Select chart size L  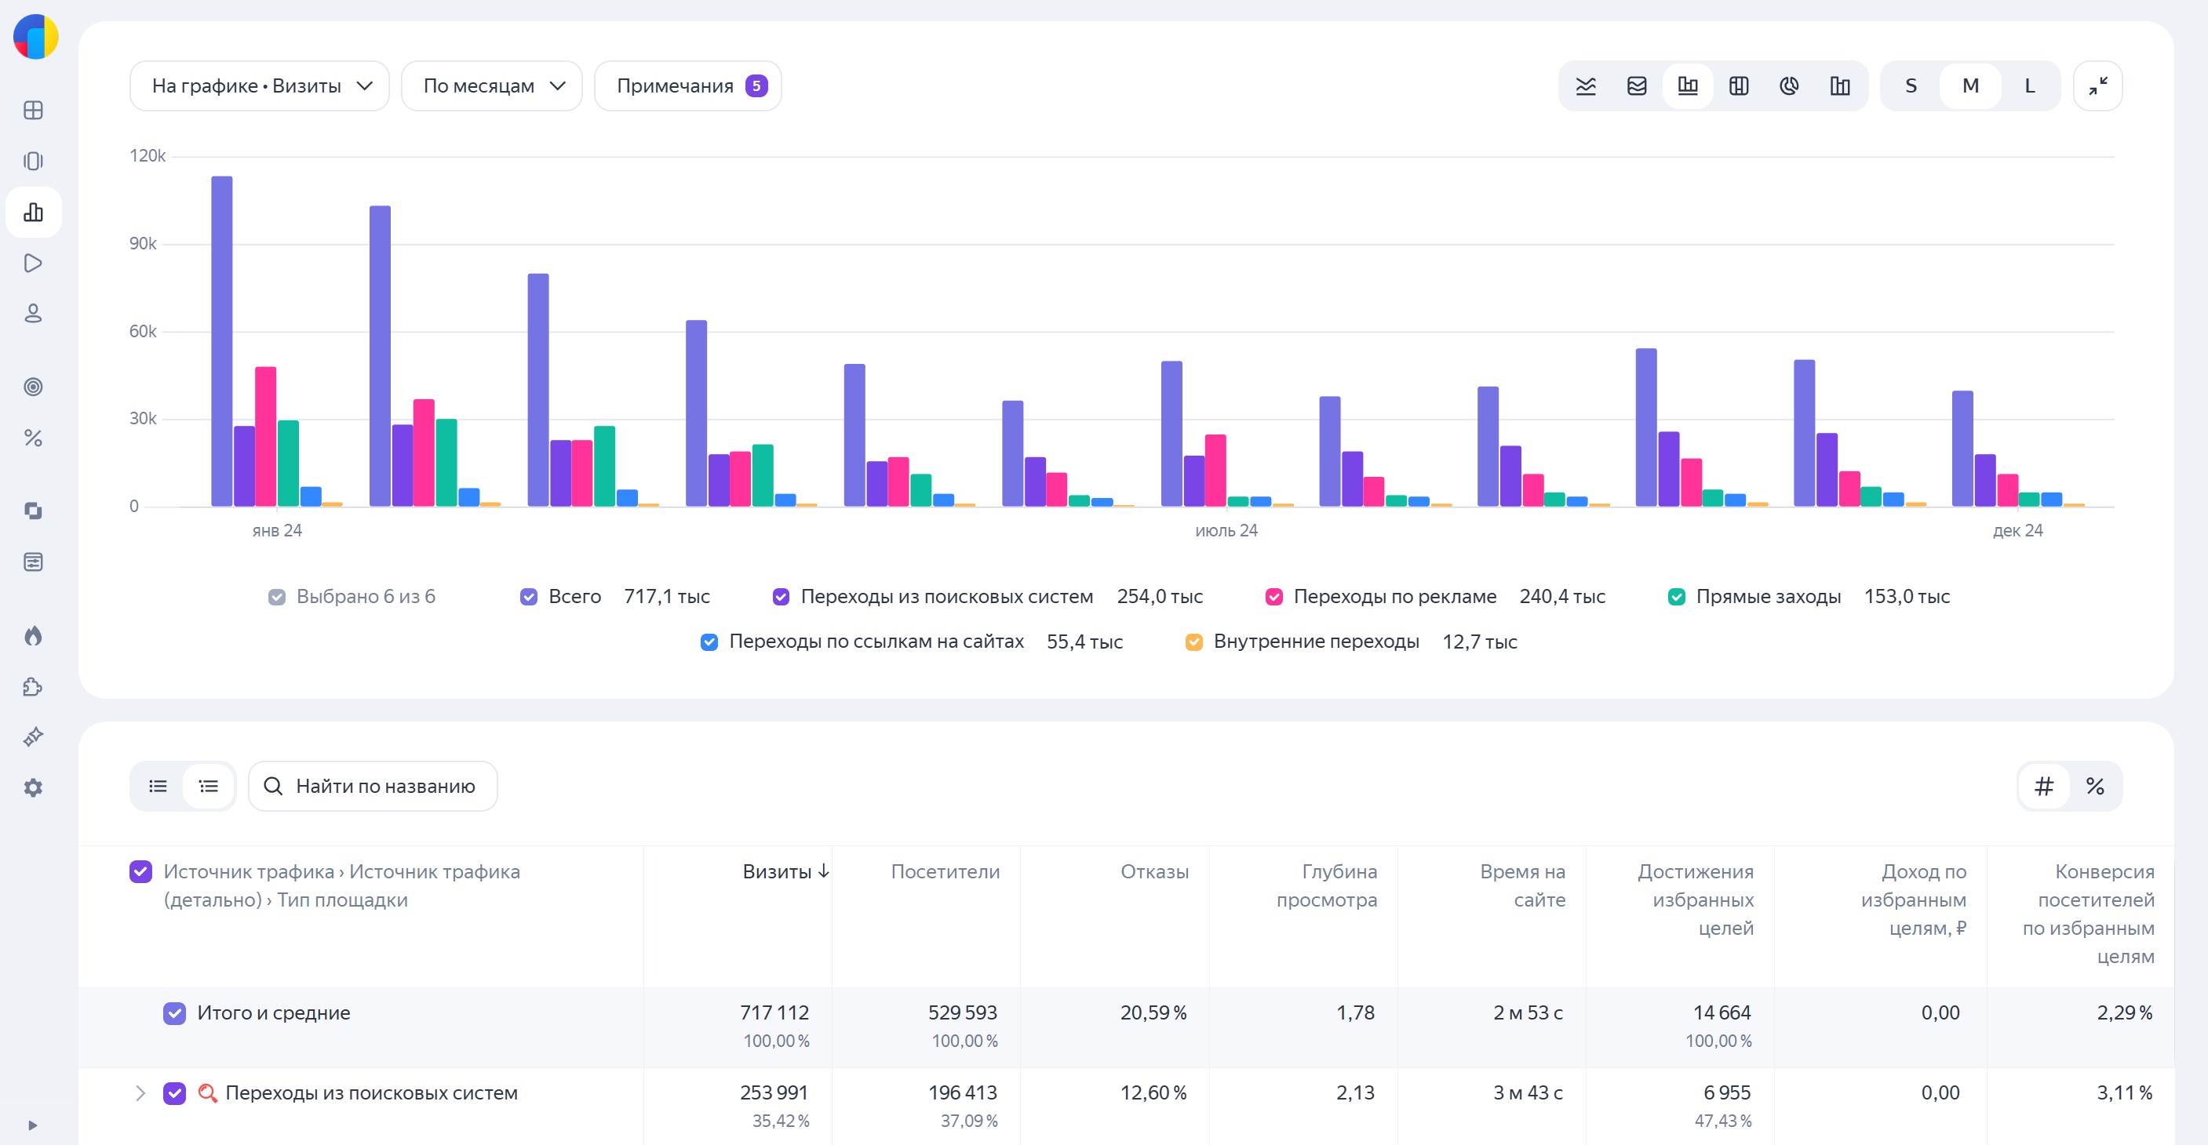point(2029,85)
